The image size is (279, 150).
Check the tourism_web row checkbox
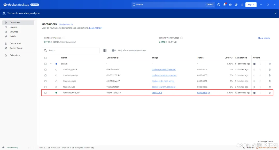click(x=45, y=87)
